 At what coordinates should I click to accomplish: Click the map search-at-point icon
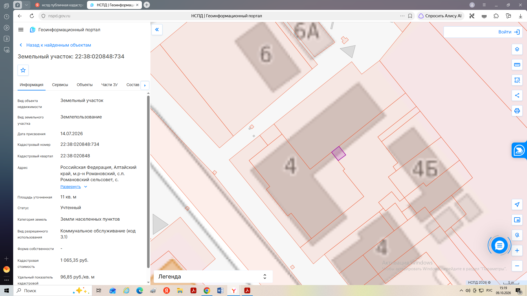pos(517,235)
